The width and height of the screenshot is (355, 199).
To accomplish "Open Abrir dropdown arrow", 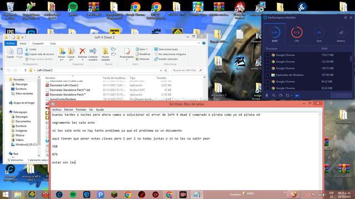I will (146, 49).
